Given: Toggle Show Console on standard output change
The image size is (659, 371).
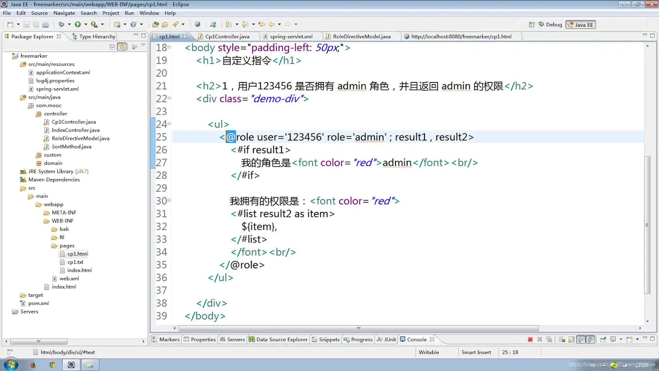Looking at the screenshot, I should coord(581,339).
